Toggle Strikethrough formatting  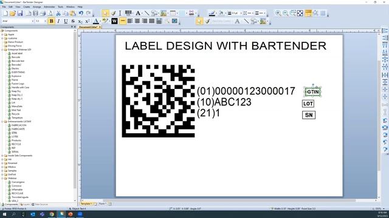(73, 21)
